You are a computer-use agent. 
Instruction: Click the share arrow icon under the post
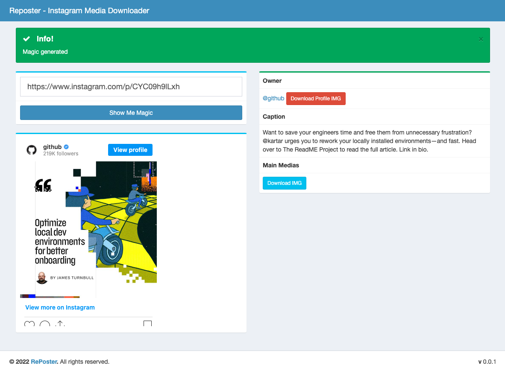[60, 324]
